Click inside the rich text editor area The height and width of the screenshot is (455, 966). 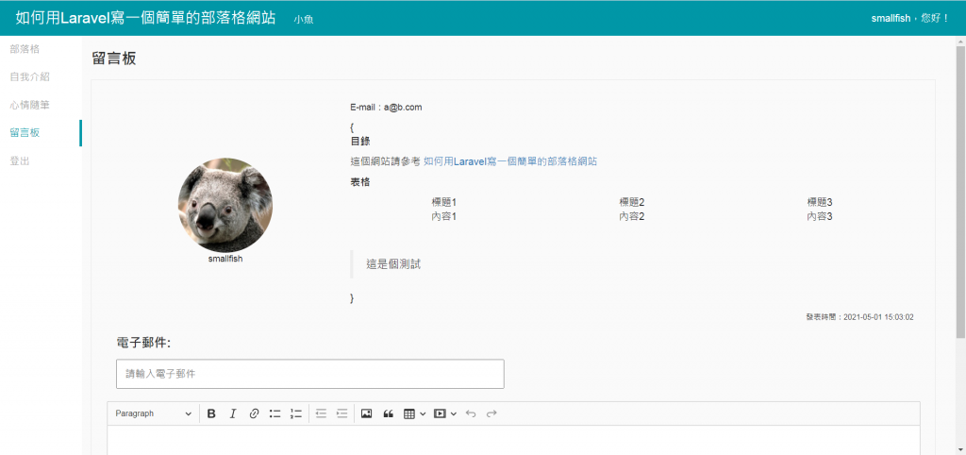click(514, 440)
